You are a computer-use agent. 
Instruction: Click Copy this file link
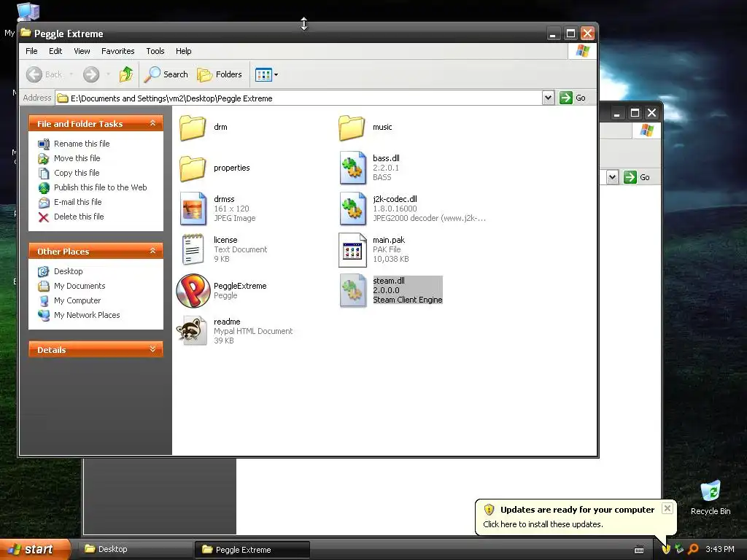pyautogui.click(x=77, y=173)
